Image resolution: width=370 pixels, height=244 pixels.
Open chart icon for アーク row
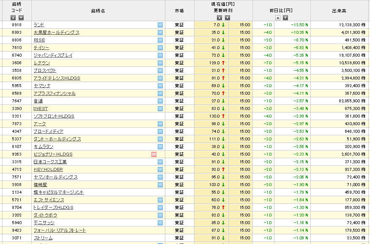pos(160,124)
